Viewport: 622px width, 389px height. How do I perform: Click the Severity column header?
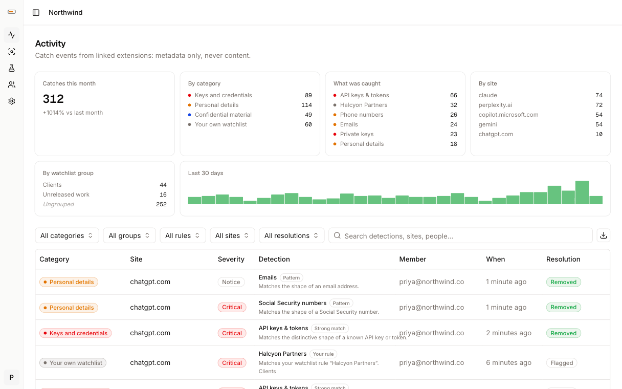point(231,259)
